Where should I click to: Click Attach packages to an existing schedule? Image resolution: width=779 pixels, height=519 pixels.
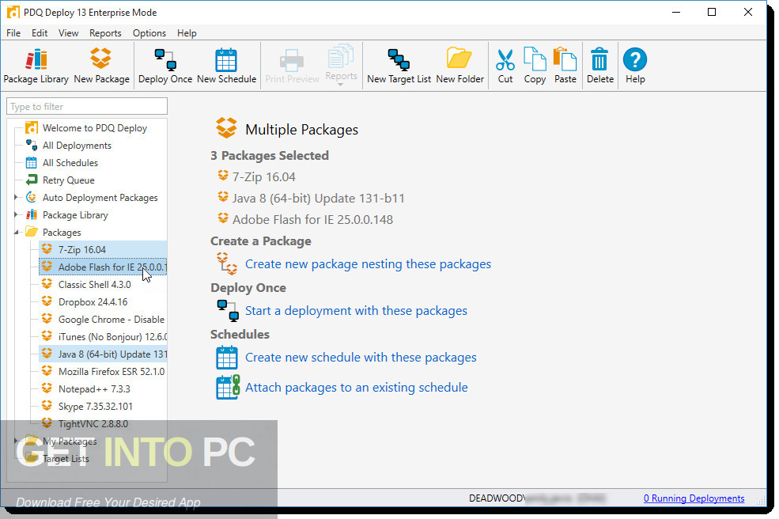[x=356, y=387]
